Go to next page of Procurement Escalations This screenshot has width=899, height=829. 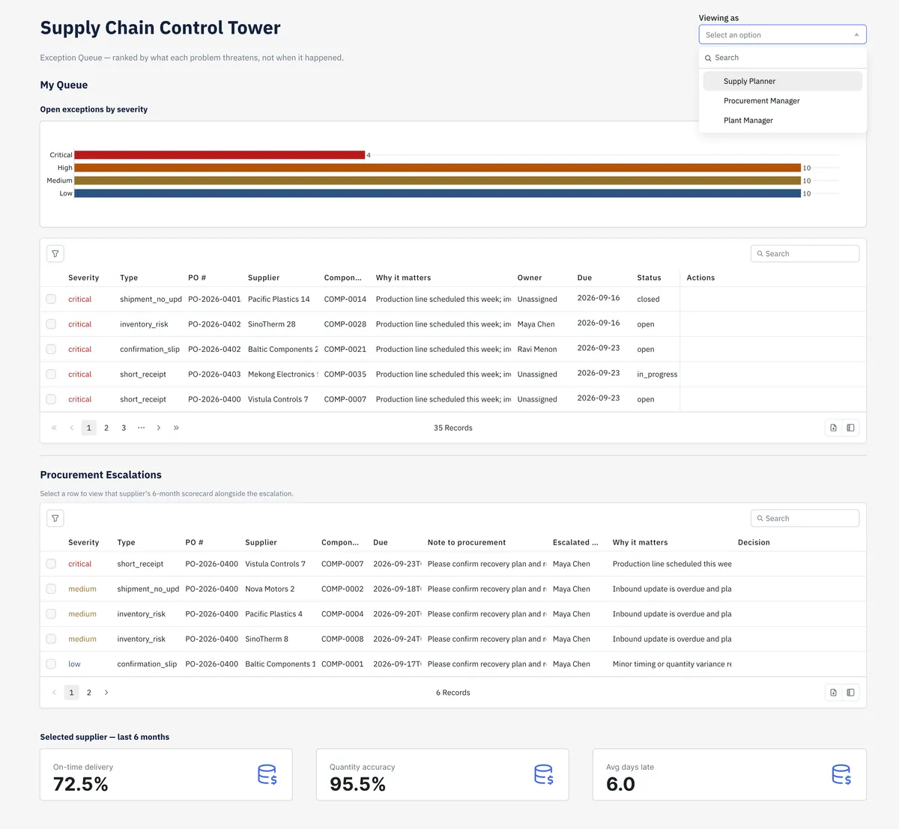[x=106, y=693]
